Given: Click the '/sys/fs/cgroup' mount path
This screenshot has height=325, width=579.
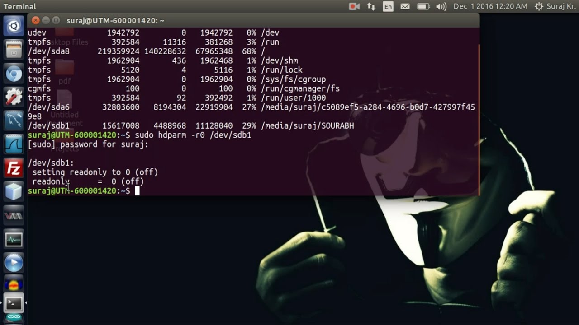Looking at the screenshot, I should 294,79.
